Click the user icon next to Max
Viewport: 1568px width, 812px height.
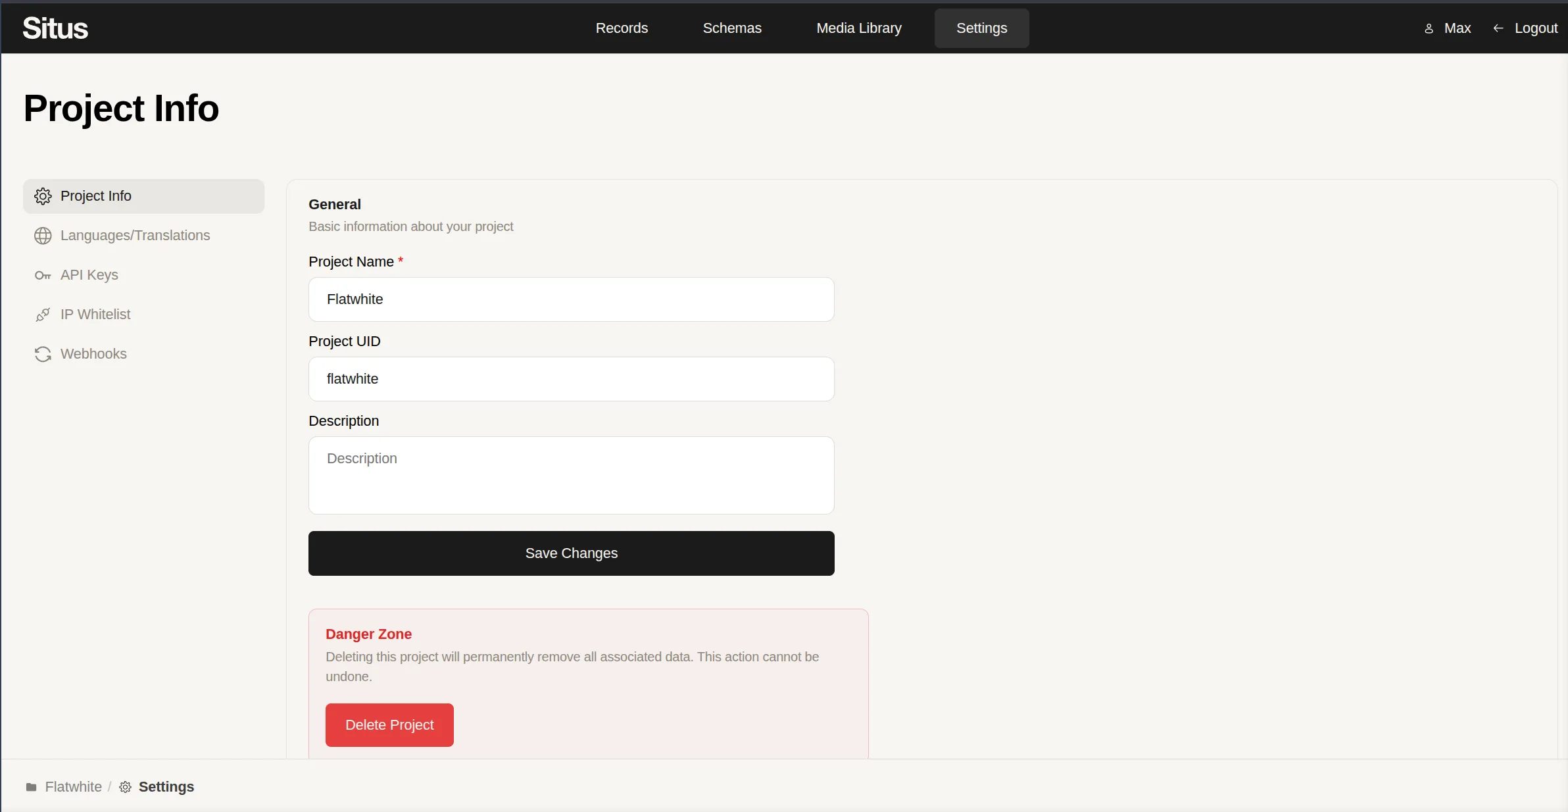pyautogui.click(x=1429, y=28)
